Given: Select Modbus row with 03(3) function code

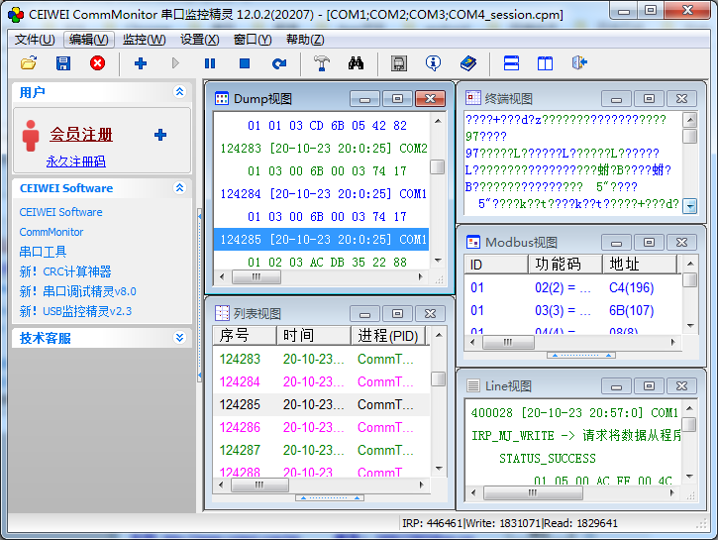Looking at the screenshot, I should (572, 310).
